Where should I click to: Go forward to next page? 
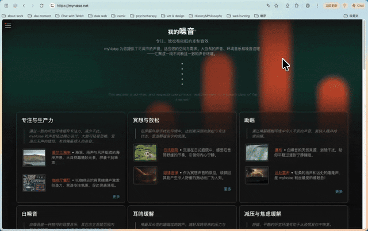pyautogui.click(x=33, y=6)
